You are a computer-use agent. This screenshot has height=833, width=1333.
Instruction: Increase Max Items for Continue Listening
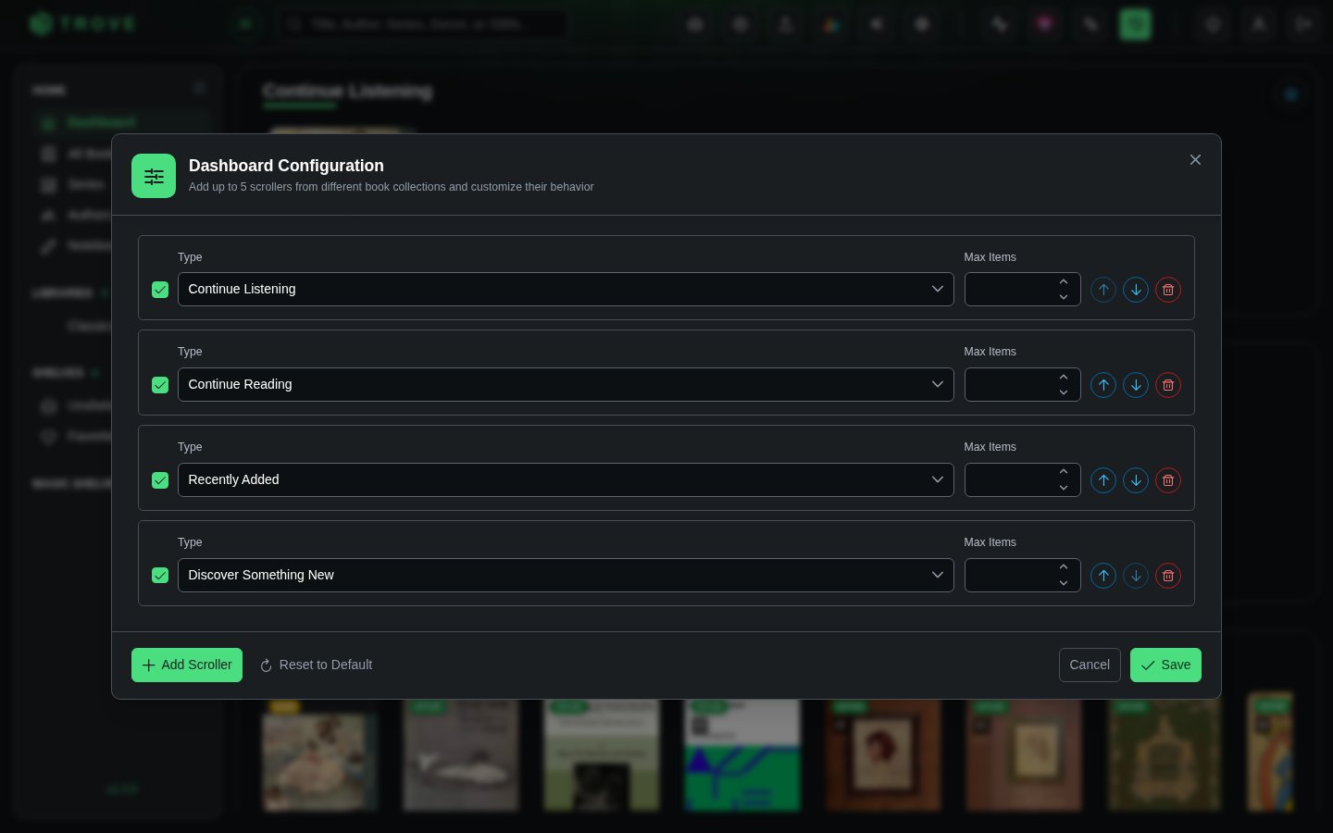click(x=1064, y=281)
